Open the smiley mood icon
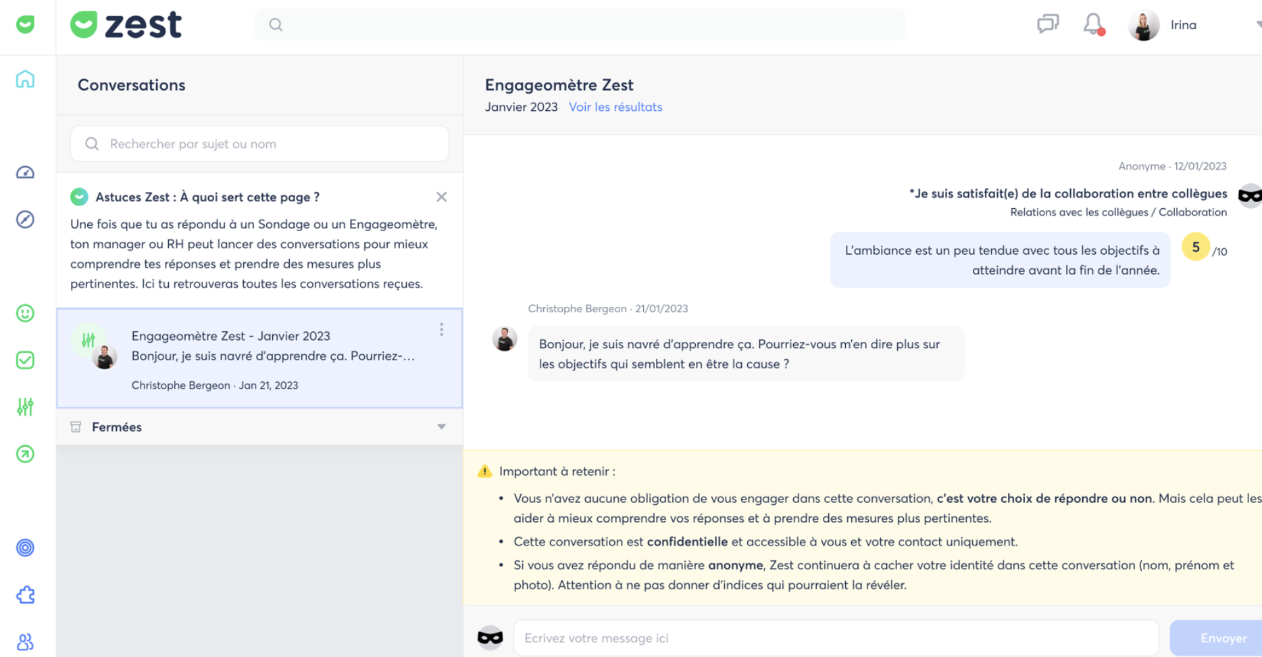The image size is (1262, 657). [x=25, y=313]
